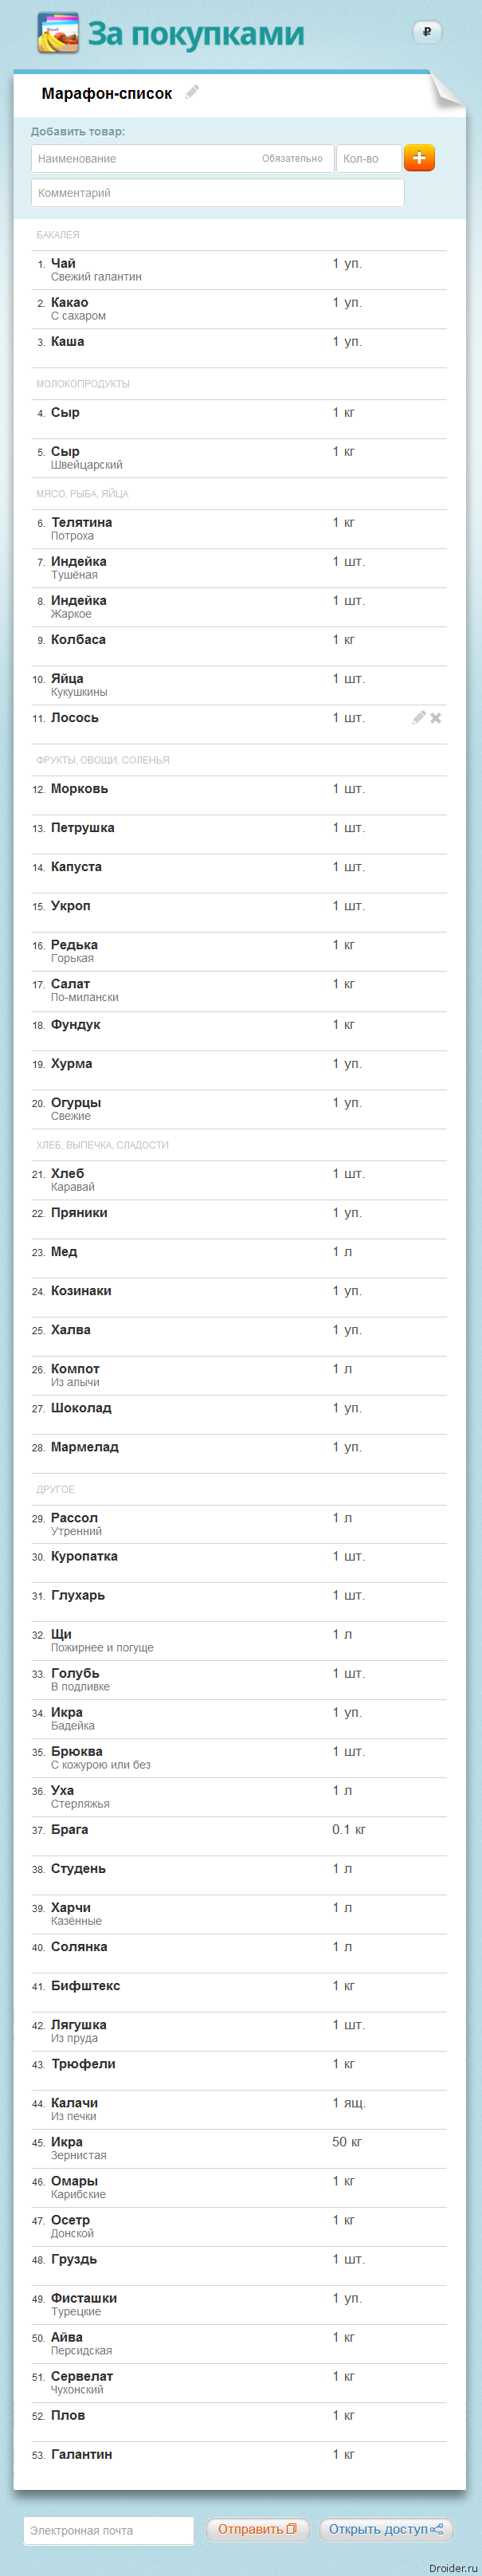Click the Комментарий input field
The image size is (482, 2576).
[217, 193]
